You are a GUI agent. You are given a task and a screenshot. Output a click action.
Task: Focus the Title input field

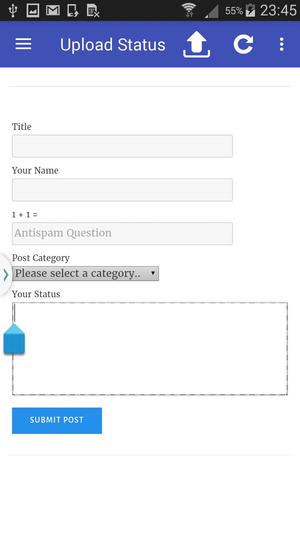click(x=122, y=146)
